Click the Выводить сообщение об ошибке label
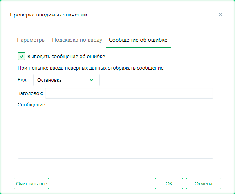The height and width of the screenshot is (194, 235). point(66,56)
